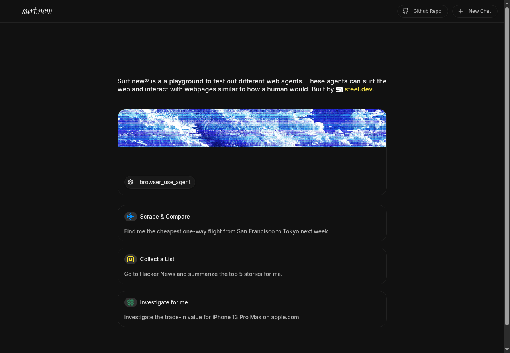Viewport: 510px width, 353px height.
Task: Click the yellow Collect a List icon
Action: click(130, 259)
